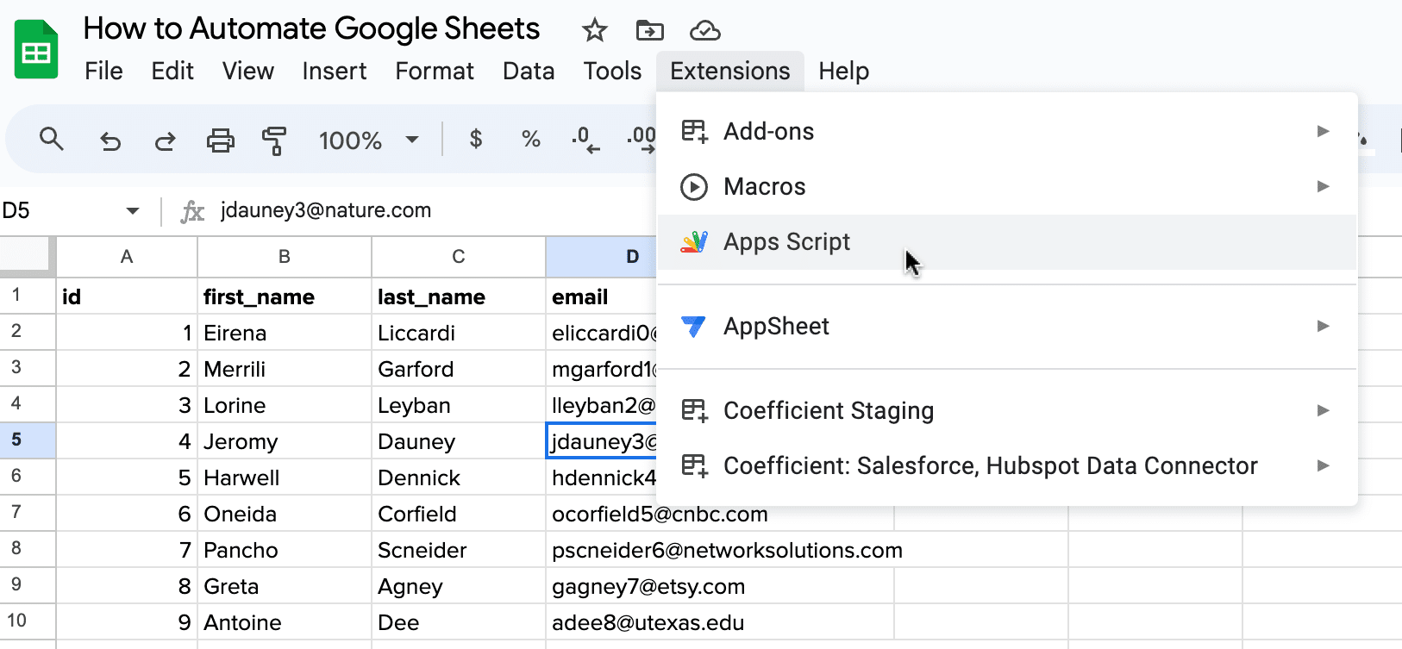Image resolution: width=1402 pixels, height=649 pixels.
Task: Open the Name box dropdown arrow
Action: click(x=132, y=211)
